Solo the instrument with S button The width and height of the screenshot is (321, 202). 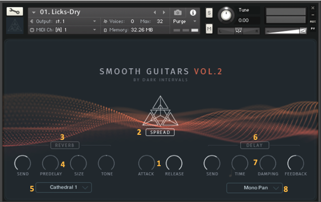209,13
